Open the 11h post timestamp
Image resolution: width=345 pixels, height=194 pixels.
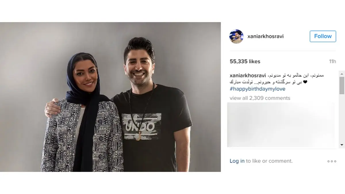tap(332, 62)
